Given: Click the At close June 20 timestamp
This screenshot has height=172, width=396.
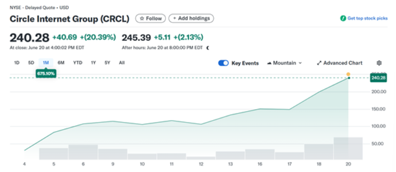Looking at the screenshot, I should coord(47,48).
